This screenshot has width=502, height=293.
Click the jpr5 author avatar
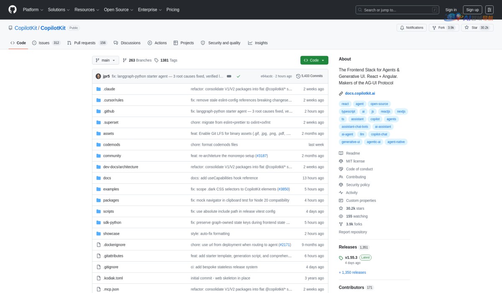pos(98,76)
